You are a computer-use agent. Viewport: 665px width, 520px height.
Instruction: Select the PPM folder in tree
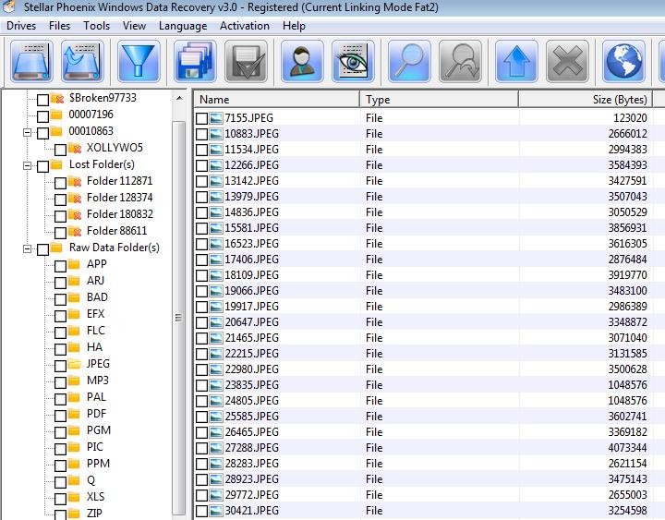[99, 464]
